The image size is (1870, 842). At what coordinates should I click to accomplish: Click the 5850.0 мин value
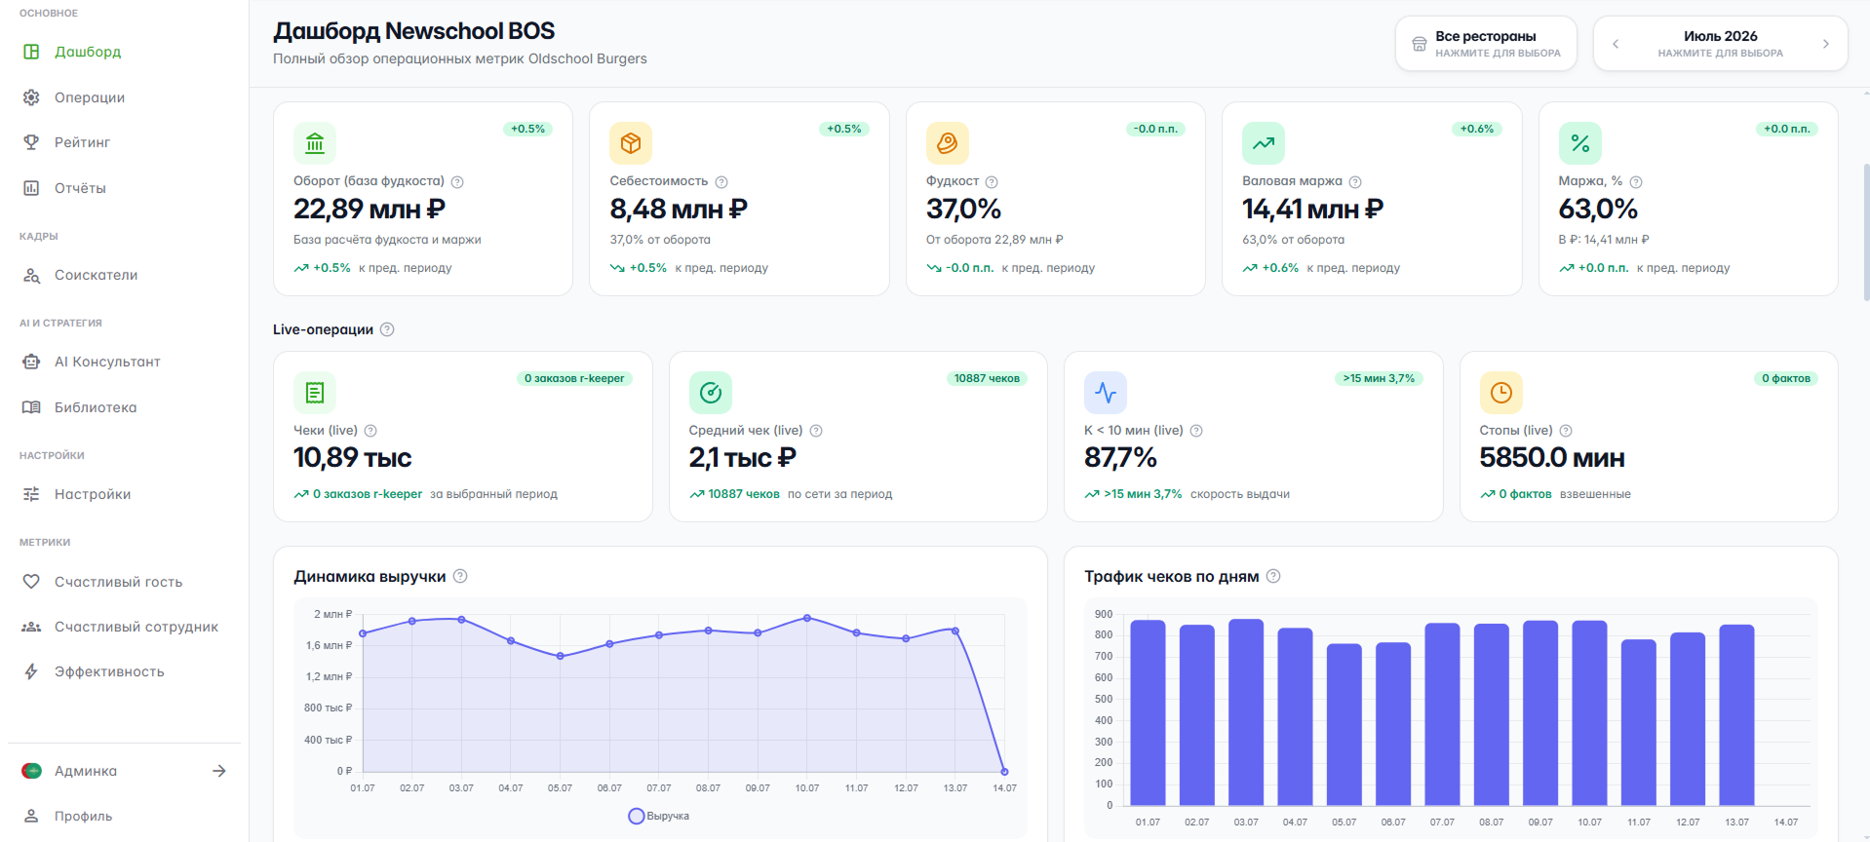point(1552,457)
